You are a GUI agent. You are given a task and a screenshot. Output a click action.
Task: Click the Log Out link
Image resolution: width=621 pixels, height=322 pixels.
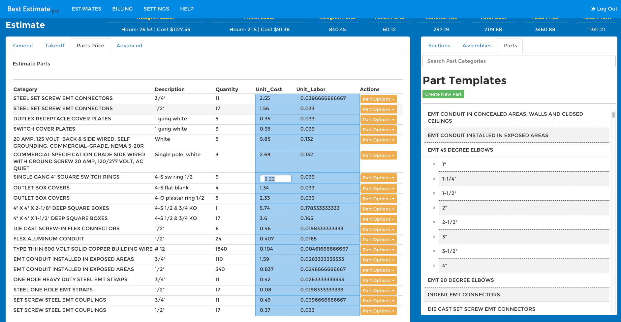coord(603,9)
